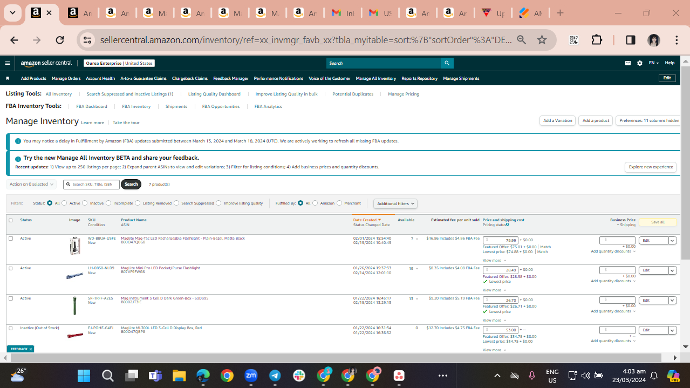Select the Search Suppressed status radio
Viewport: 690px width, 388px height.
click(176, 203)
